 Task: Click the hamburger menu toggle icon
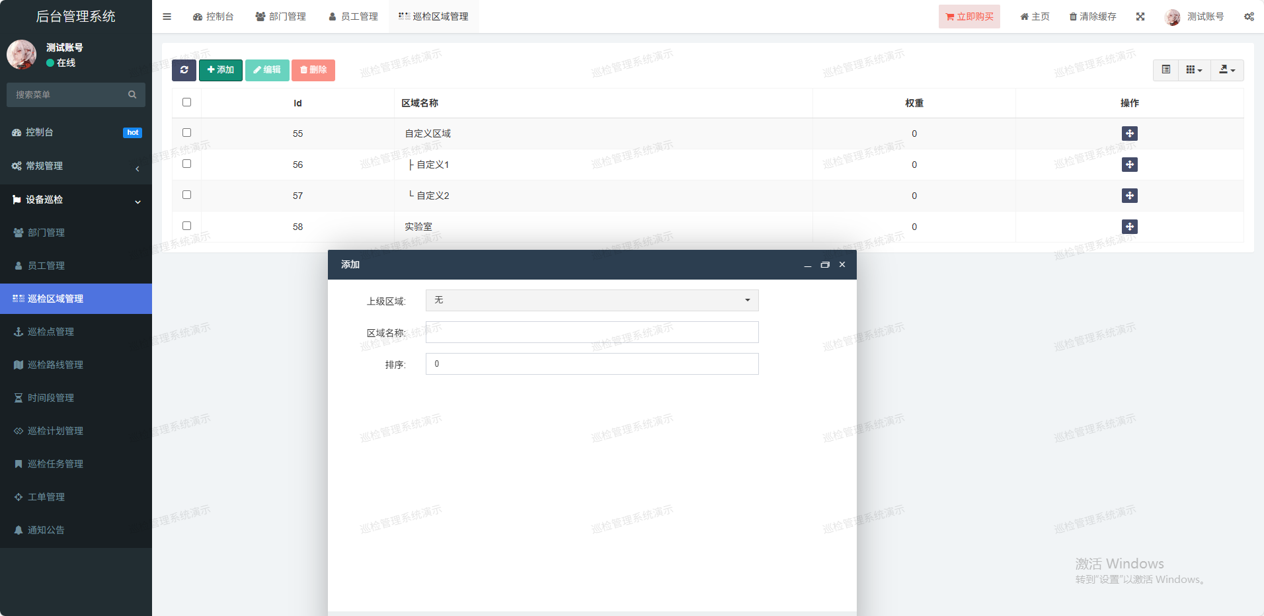tap(167, 17)
